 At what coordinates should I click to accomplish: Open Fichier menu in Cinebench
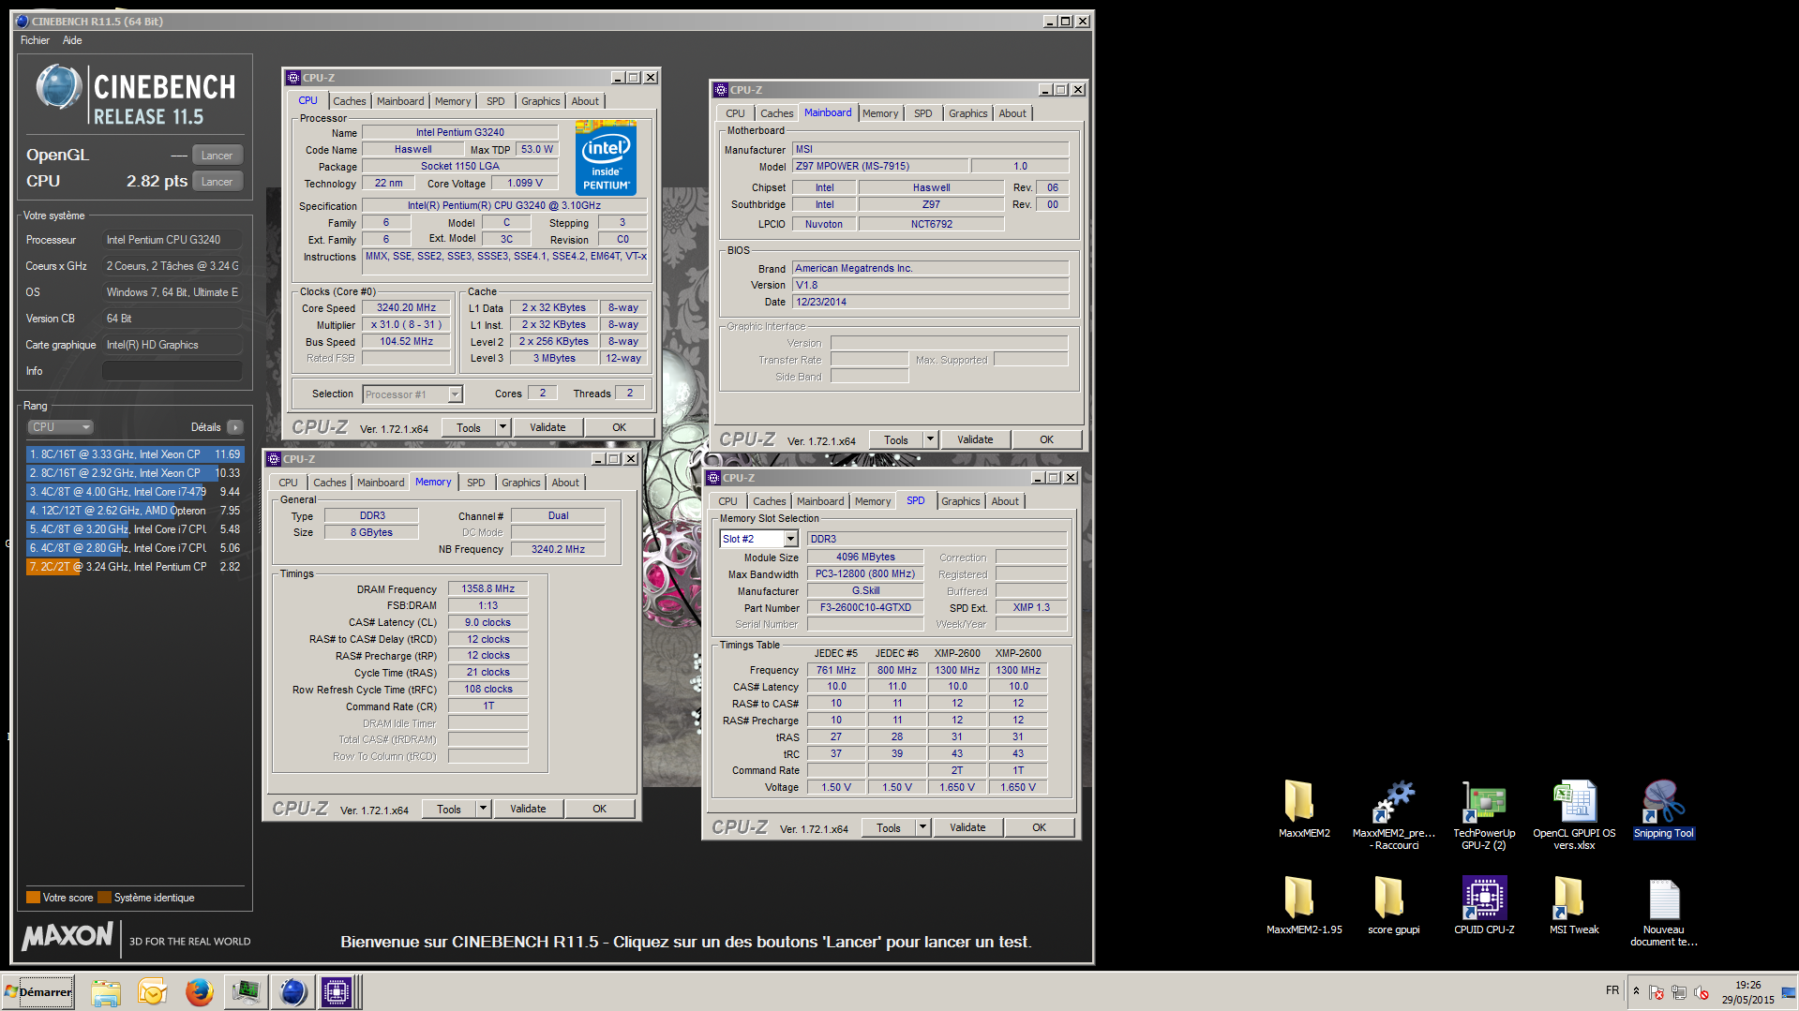click(x=35, y=40)
